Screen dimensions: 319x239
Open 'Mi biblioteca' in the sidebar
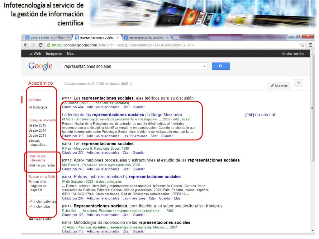pos(38,107)
